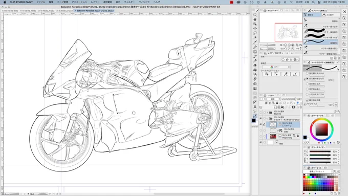Click navigator zoom in icon

click(x=289, y=45)
